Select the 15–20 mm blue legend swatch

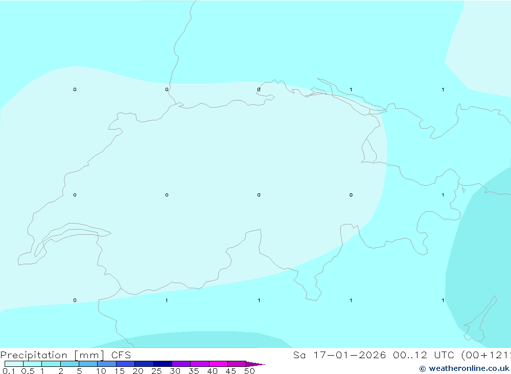tap(126, 364)
